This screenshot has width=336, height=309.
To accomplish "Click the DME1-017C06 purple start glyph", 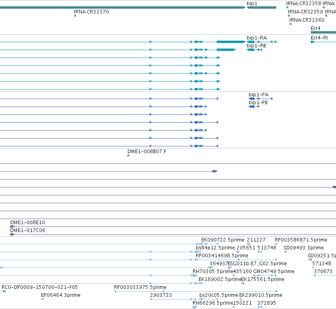I will tap(12, 234).
